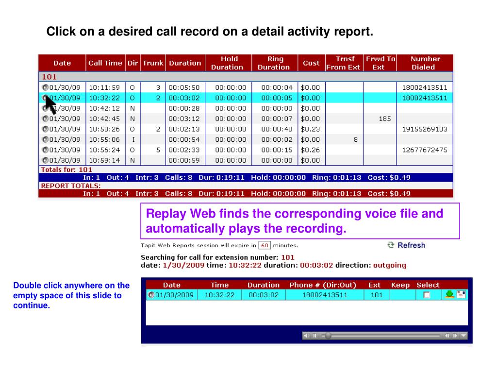Image resolution: width=497 pixels, height=373 pixels.
Task: Click the speaker icon in the 10:56:24 row
Action: pos(45,150)
